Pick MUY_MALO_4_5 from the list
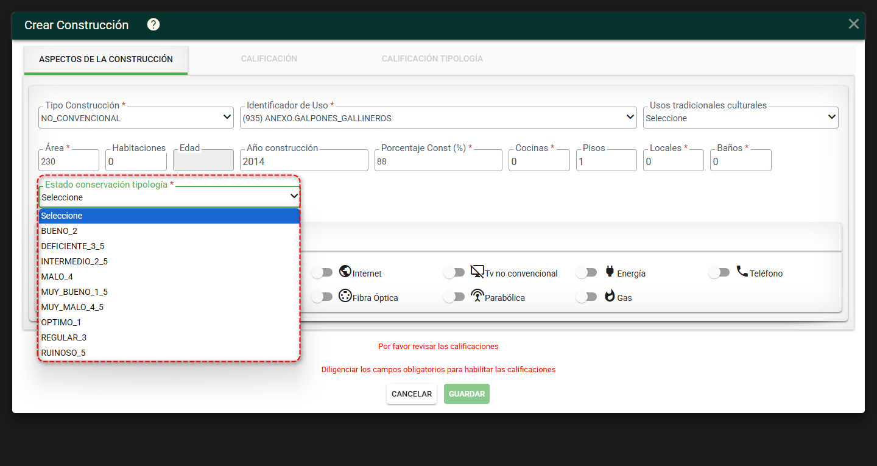 tap(169, 307)
